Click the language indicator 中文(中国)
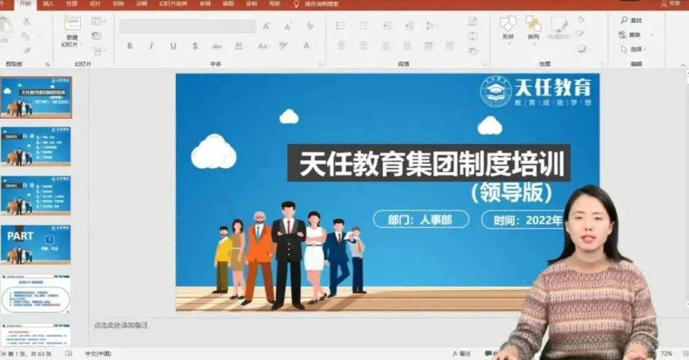Viewport: 689px width, 360px height. click(98, 353)
